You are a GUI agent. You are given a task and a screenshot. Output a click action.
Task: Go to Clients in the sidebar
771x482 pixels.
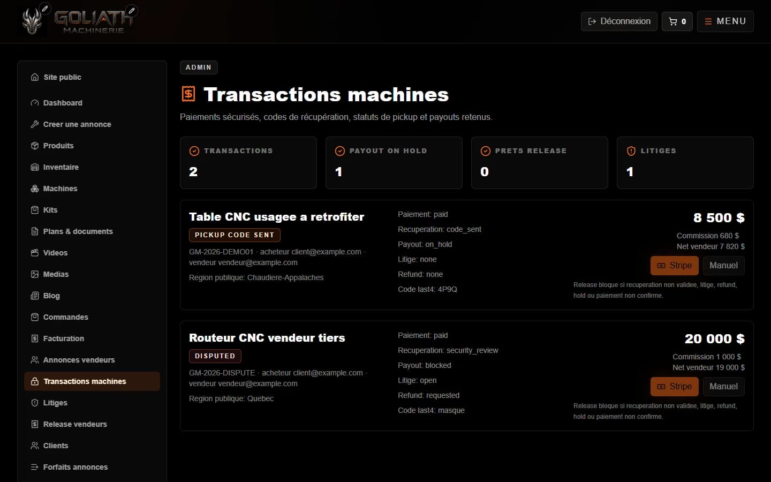tap(92, 446)
